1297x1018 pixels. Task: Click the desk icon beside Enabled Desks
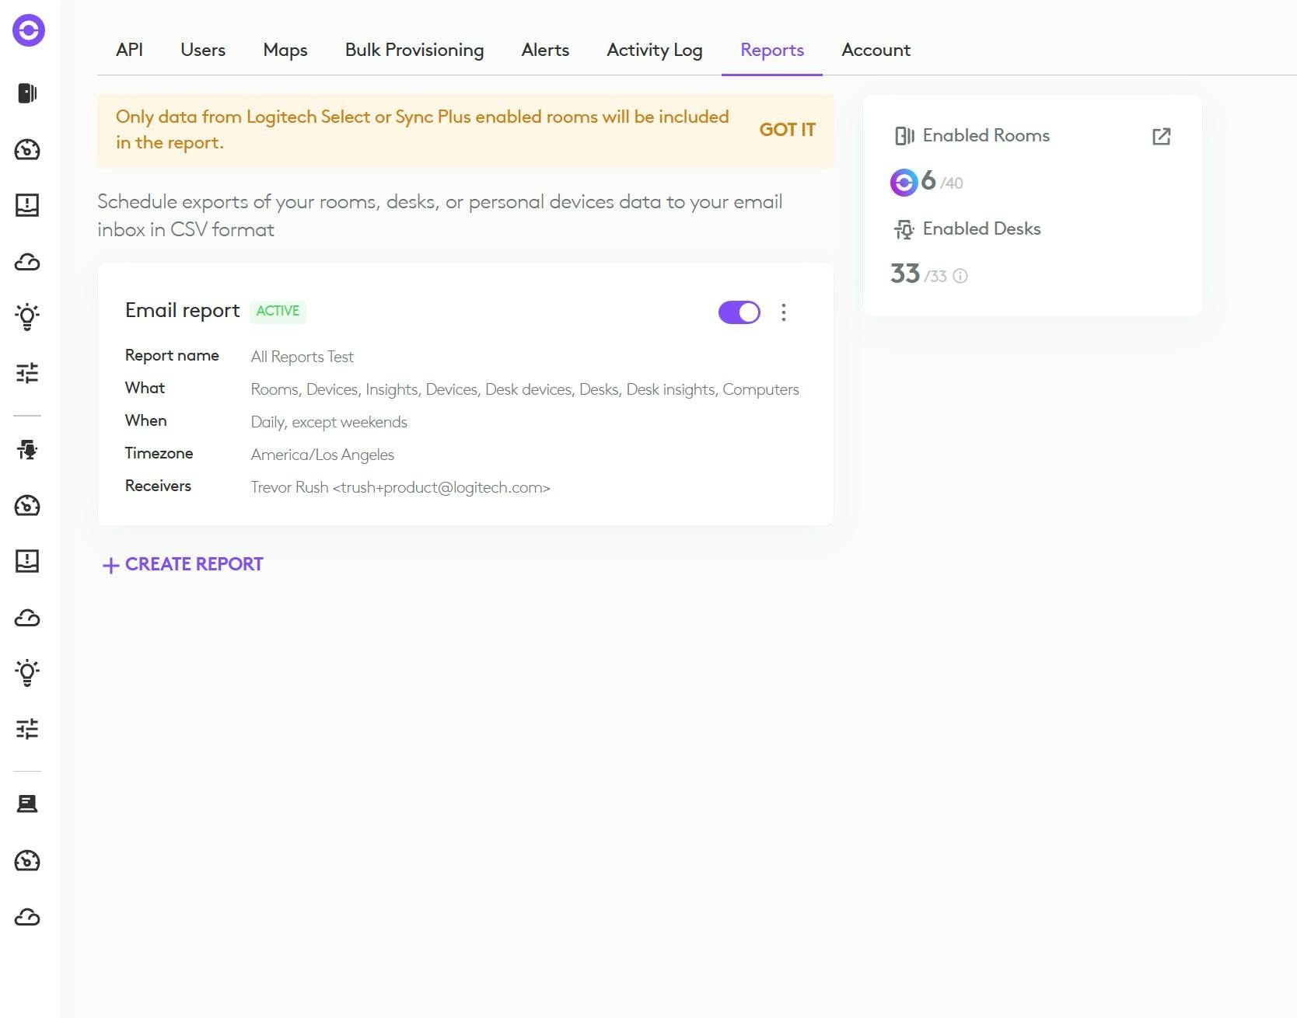pyautogui.click(x=904, y=229)
